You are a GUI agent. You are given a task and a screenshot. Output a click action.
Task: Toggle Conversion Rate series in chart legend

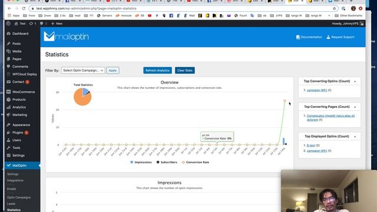point(196,163)
